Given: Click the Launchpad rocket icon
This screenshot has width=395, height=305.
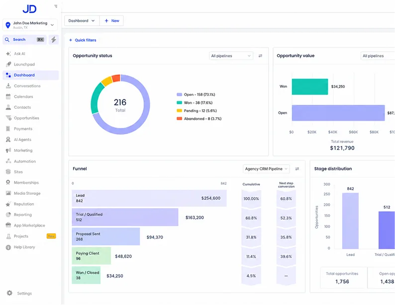Looking at the screenshot, I should (x=8, y=65).
